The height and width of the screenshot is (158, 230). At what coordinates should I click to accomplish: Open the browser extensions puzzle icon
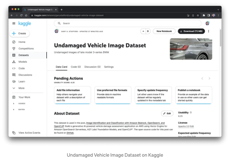(x=204, y=15)
